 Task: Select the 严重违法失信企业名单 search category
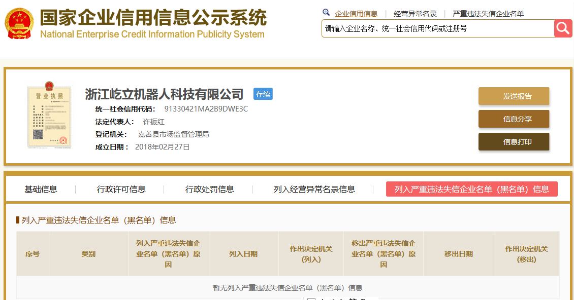click(488, 14)
